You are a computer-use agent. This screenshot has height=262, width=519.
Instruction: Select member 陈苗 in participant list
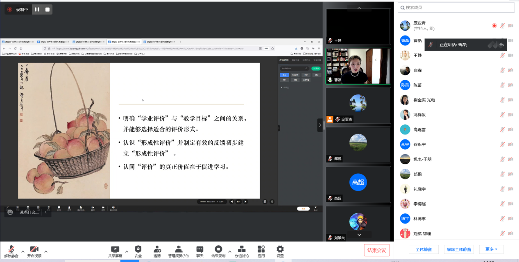click(456, 85)
